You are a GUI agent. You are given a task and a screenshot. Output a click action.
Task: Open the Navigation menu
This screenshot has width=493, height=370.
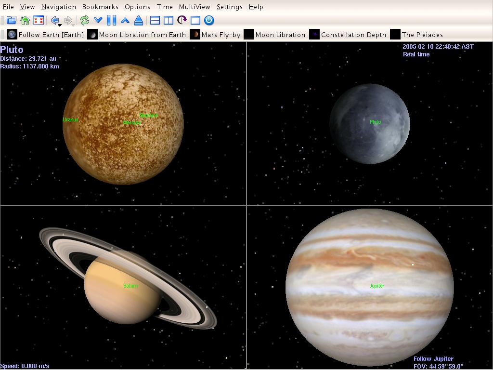[x=58, y=7]
